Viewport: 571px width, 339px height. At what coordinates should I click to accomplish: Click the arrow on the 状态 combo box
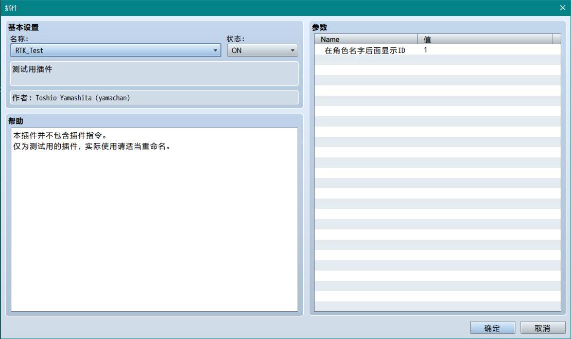tap(292, 50)
